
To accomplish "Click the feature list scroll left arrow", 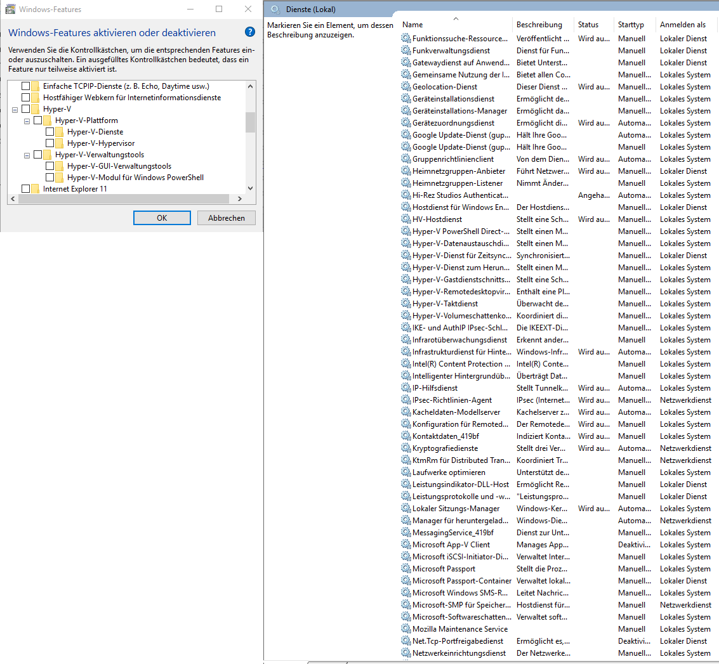I will click(x=13, y=199).
